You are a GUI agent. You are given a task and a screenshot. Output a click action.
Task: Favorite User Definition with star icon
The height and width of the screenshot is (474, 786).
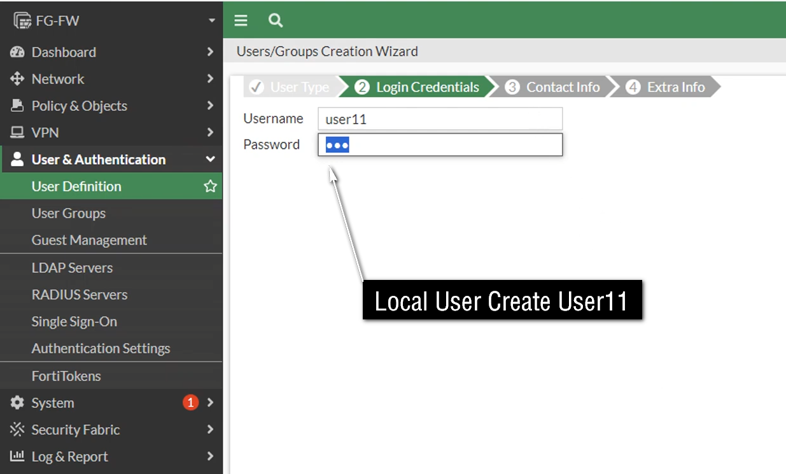(210, 186)
